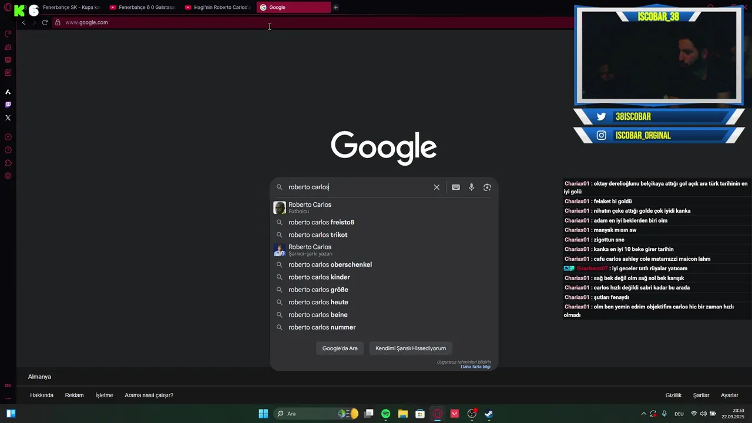Select Roberto Carlos Şarkıcı-şarkı yazarı suggestion

384,250
